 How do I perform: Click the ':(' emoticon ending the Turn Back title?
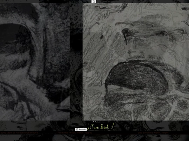click(x=112, y=127)
